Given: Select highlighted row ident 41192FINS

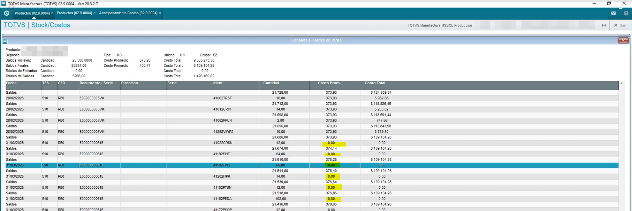Looking at the screenshot, I should pos(312,165).
